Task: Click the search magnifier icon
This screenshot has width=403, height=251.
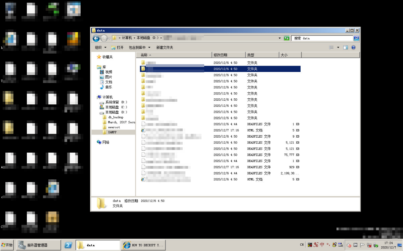Action: (356, 38)
